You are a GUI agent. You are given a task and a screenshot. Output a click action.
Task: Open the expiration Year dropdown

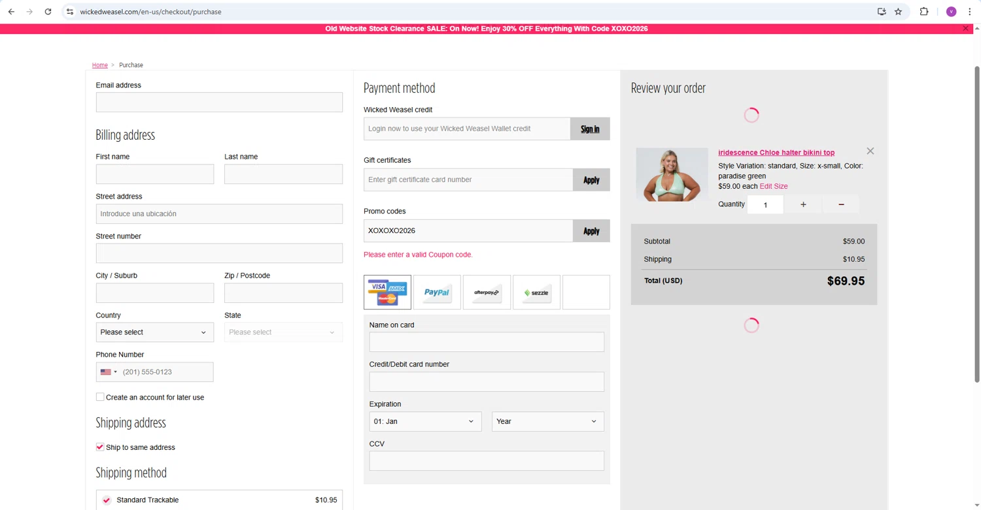[548, 421]
